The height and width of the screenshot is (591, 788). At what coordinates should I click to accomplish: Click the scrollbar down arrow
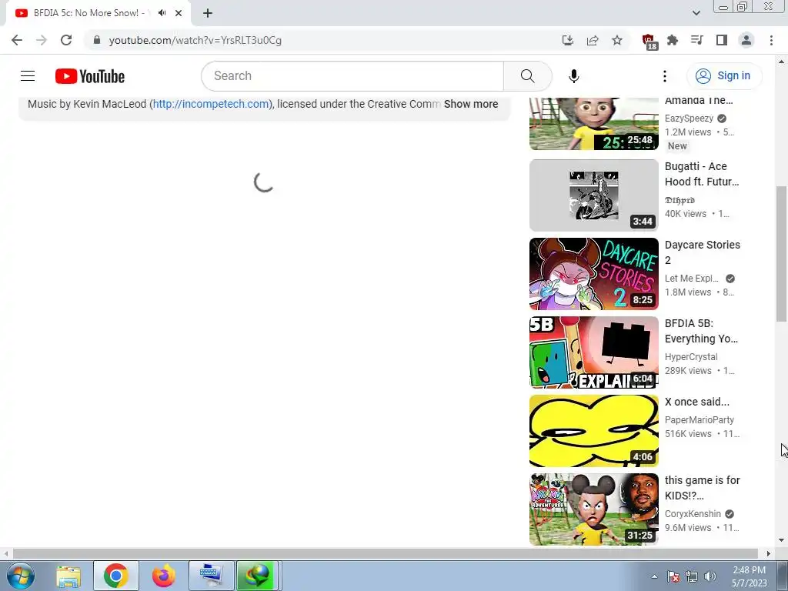pyautogui.click(x=781, y=540)
